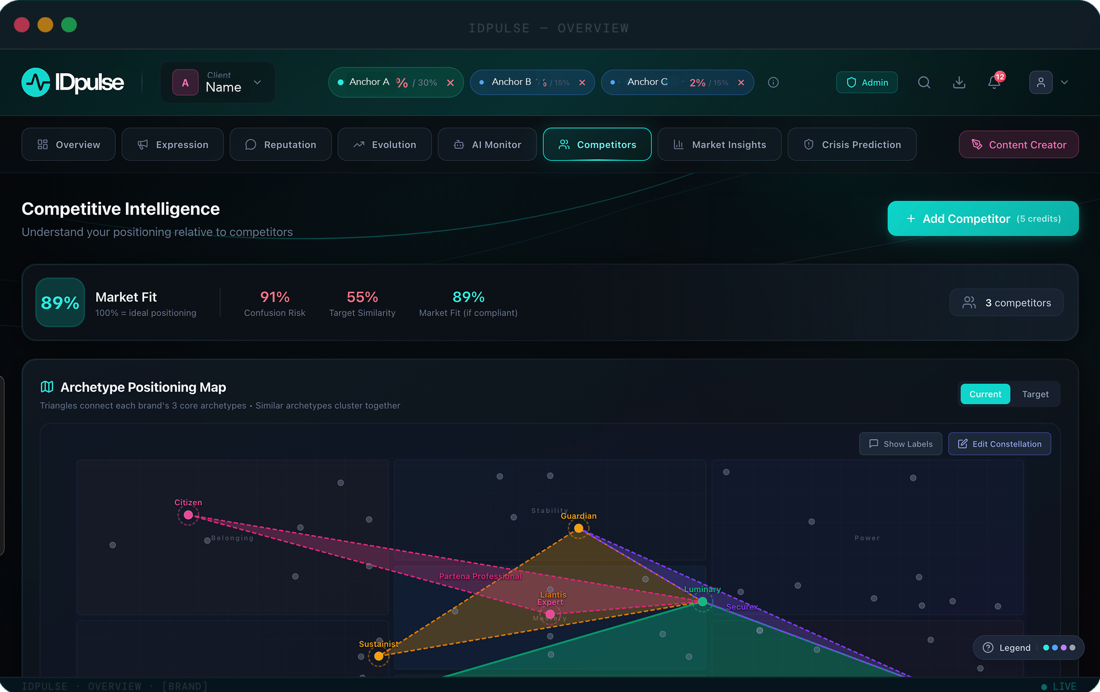Click the Partena Professional label
Image resolution: width=1100 pixels, height=692 pixels.
click(x=480, y=576)
